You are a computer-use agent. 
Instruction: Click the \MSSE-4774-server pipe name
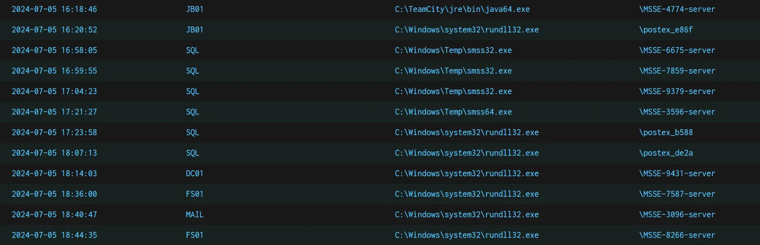click(x=677, y=9)
